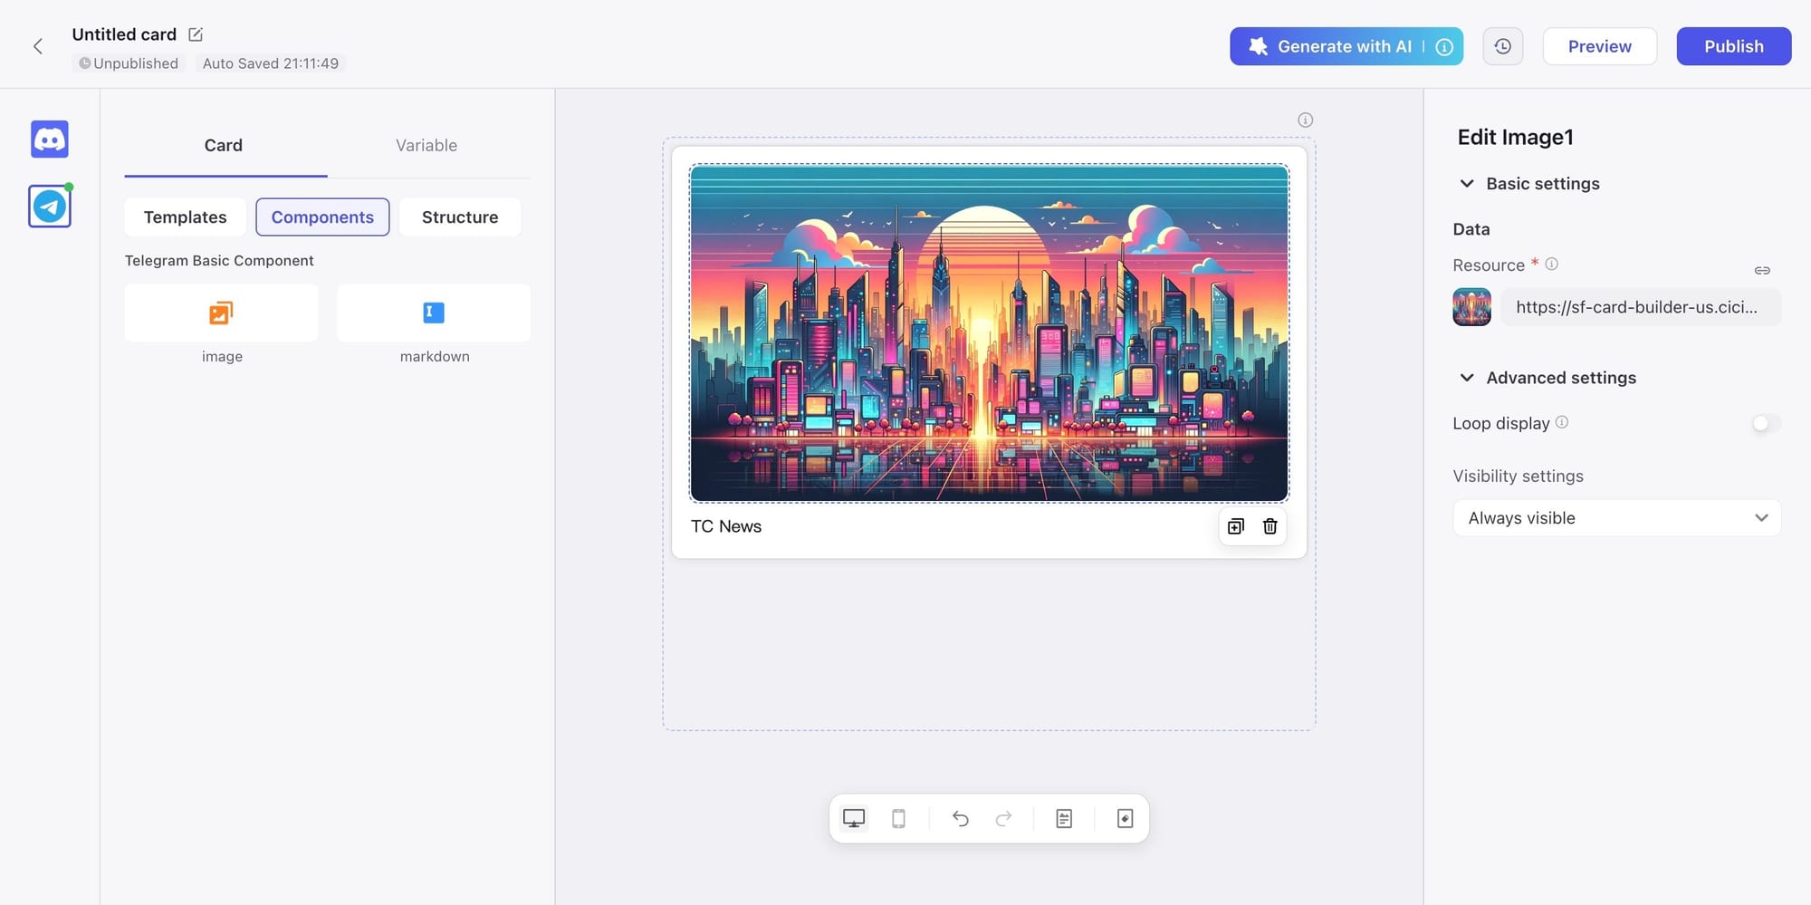Click the canvas info icon above card

[x=1305, y=120]
